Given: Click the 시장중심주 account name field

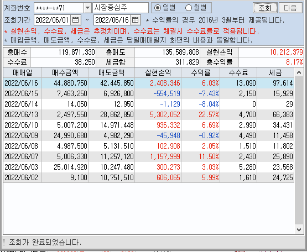Looking at the screenshot, I should [121, 8].
